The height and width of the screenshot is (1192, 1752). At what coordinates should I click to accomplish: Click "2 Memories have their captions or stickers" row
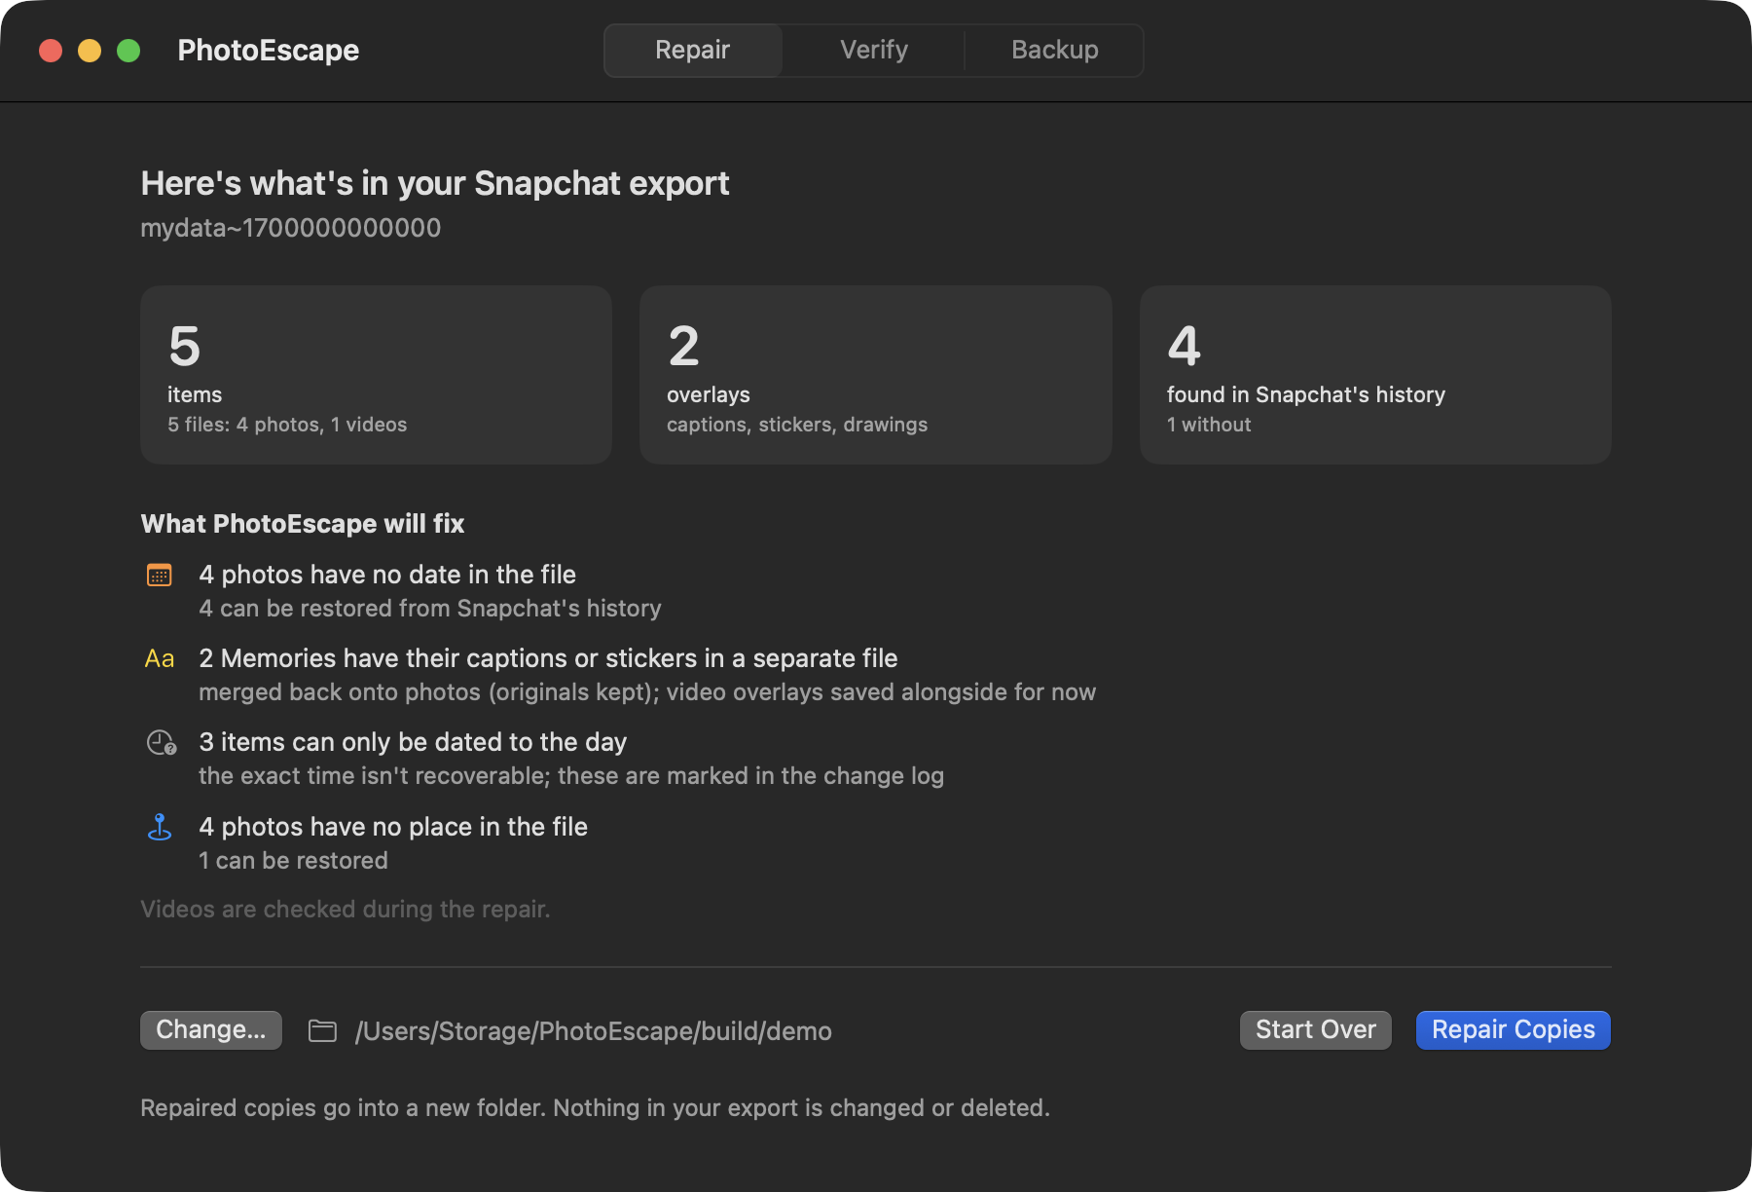[548, 658]
